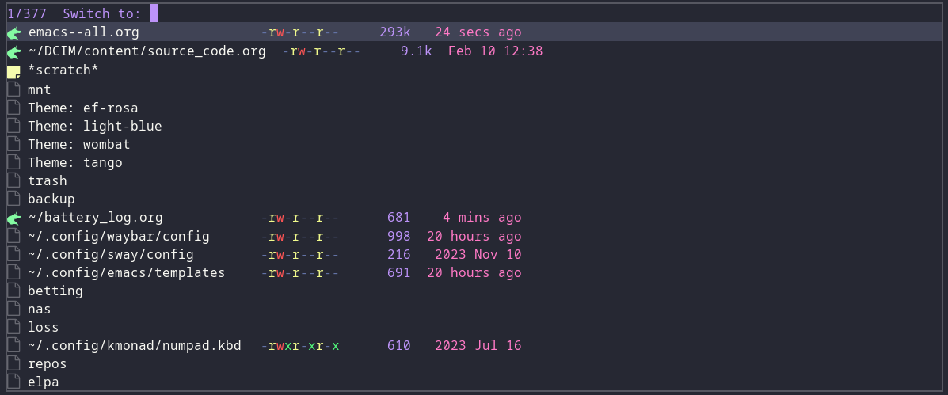Viewport: 948px width, 395px height.
Task: Click the file icon beside elpa
Action: tap(13, 382)
